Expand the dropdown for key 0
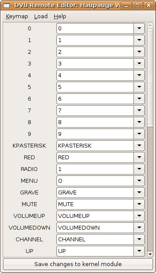The image size is (156, 273). (139, 28)
